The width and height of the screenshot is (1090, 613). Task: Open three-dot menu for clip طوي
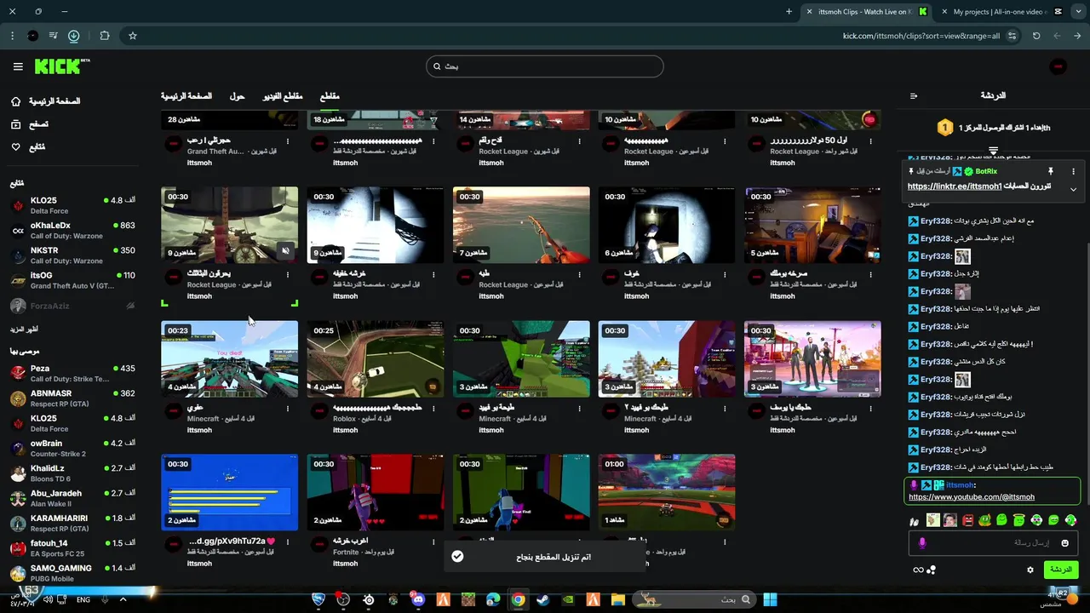coord(288,408)
